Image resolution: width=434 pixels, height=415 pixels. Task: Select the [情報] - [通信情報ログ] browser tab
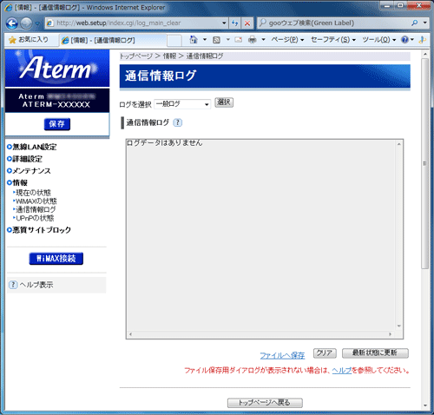[113, 40]
